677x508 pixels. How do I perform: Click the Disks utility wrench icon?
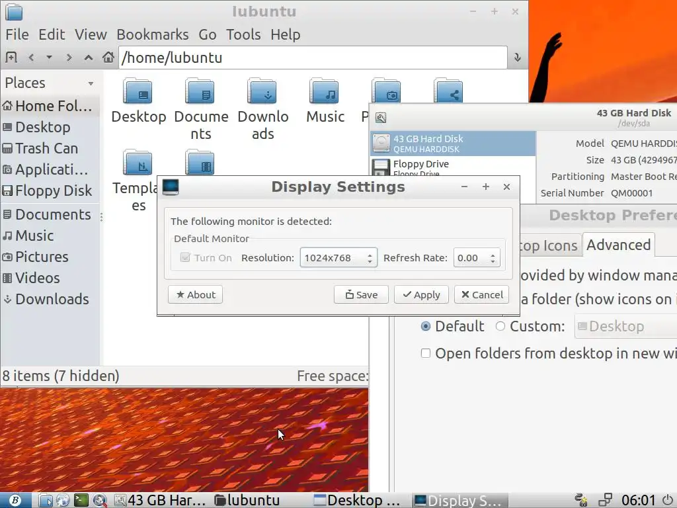[x=381, y=118]
